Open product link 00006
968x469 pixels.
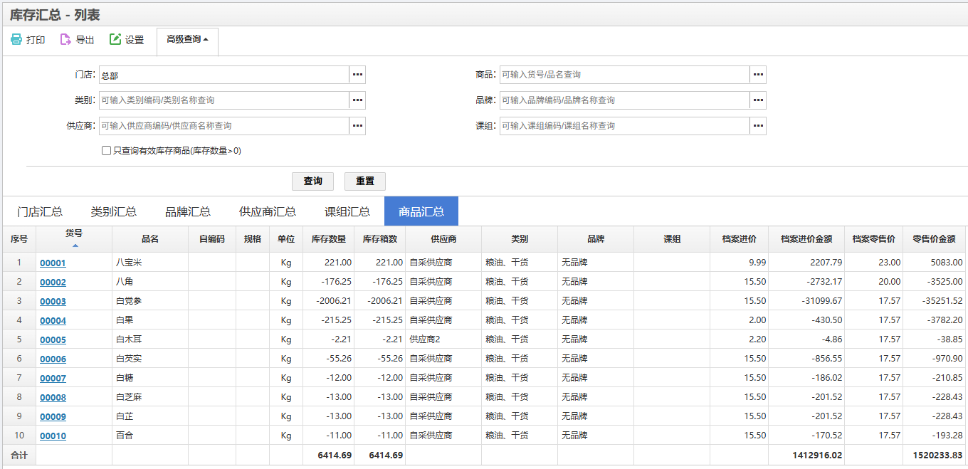tap(53, 359)
